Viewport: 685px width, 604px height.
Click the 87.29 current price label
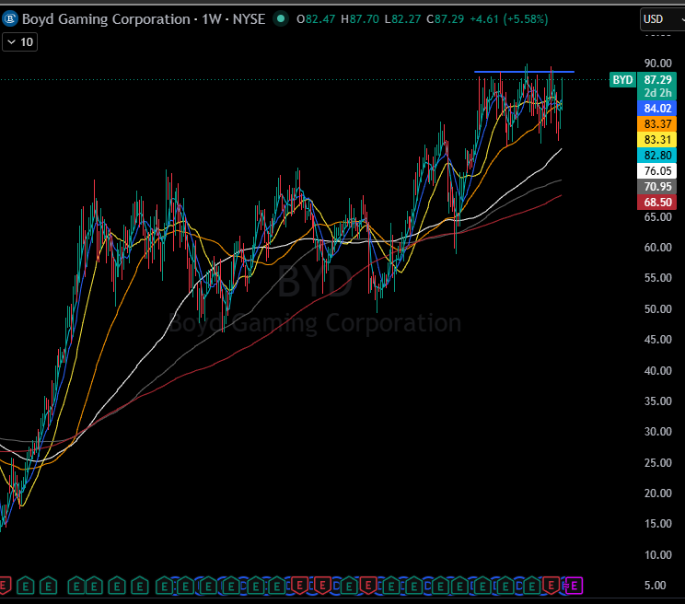pyautogui.click(x=657, y=79)
